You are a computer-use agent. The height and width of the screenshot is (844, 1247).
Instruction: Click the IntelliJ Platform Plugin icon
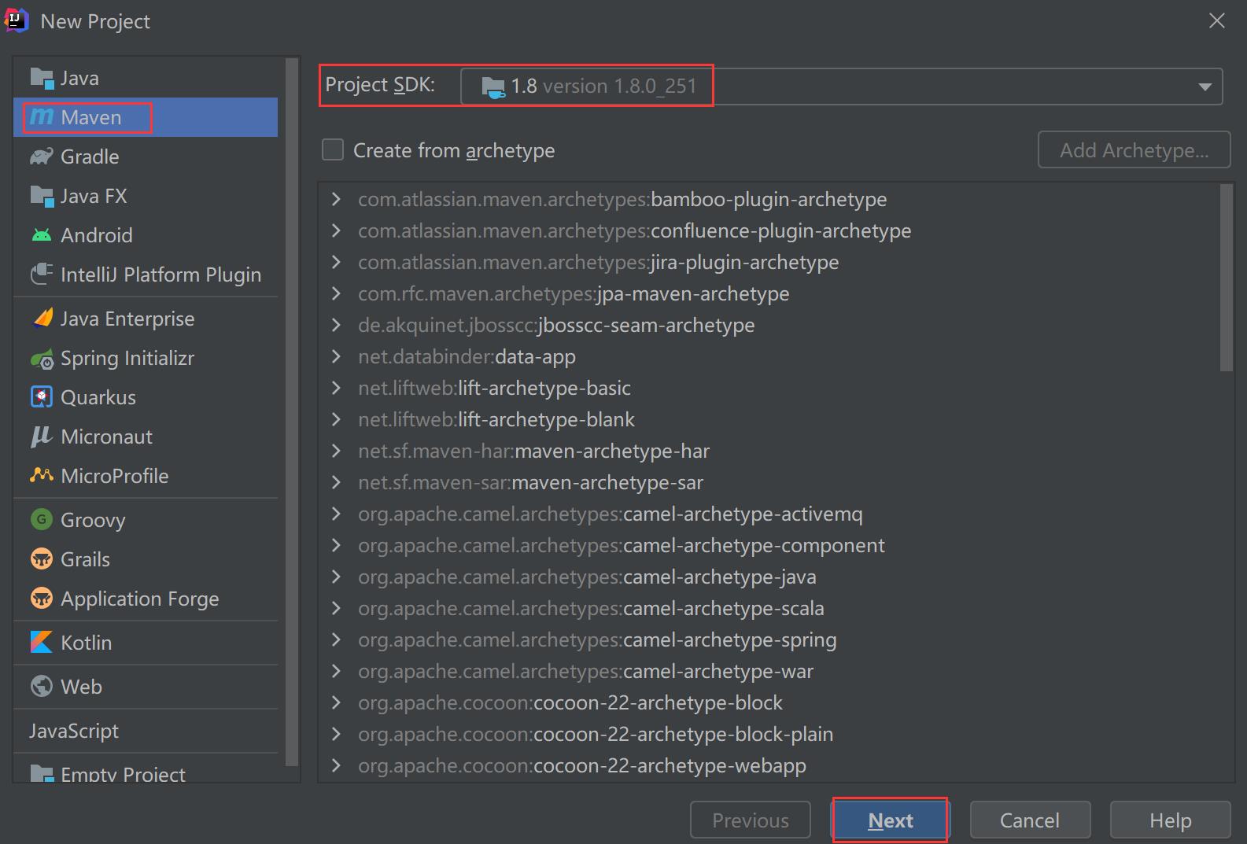click(41, 275)
